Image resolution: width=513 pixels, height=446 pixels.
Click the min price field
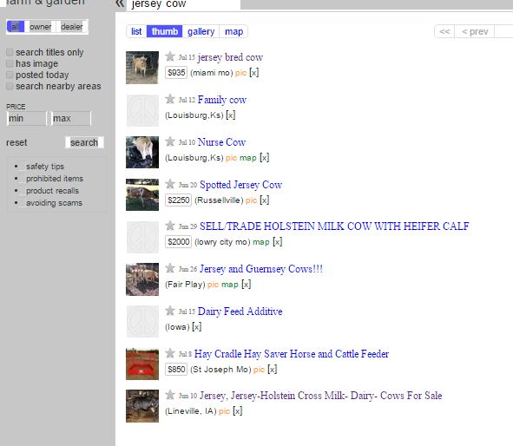click(x=26, y=118)
